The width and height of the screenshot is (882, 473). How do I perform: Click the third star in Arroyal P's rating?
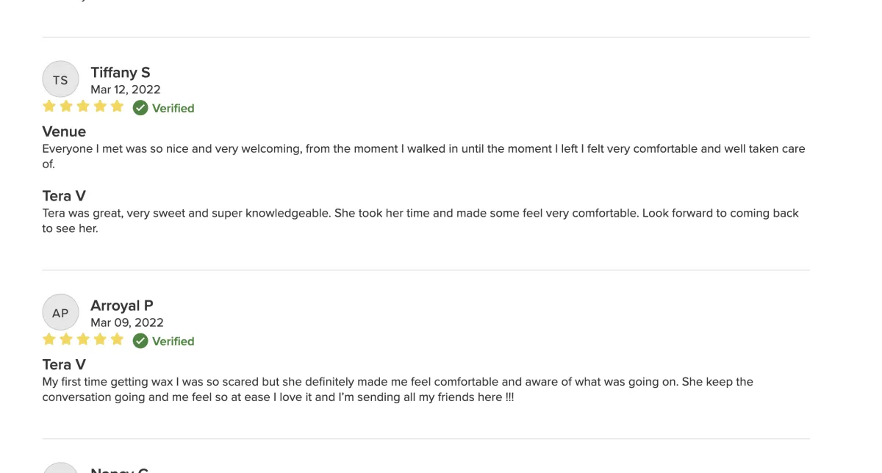(x=83, y=339)
